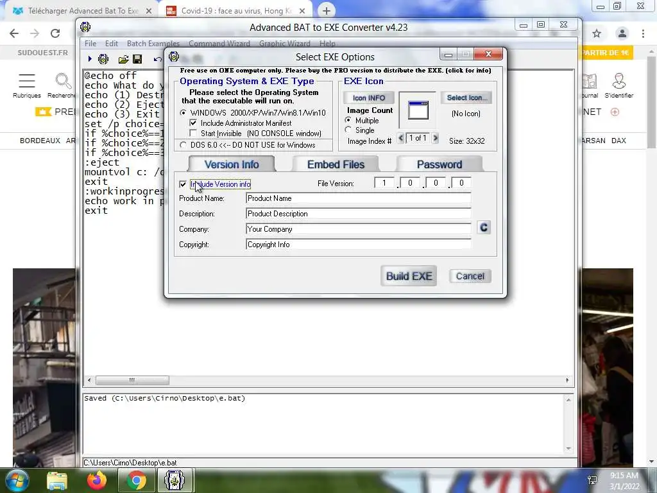657x493 pixels.
Task: Open the Edit menu in converter
Action: coord(112,44)
